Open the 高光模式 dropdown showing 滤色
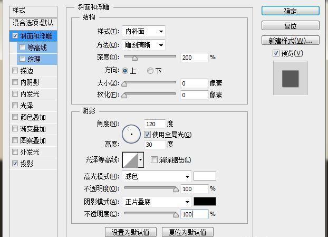This screenshot has width=328, height=237. coord(157,176)
